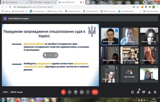This screenshot has height=102, width=160.
Task: Click the Present now screen share icon
Action: click(82, 92)
